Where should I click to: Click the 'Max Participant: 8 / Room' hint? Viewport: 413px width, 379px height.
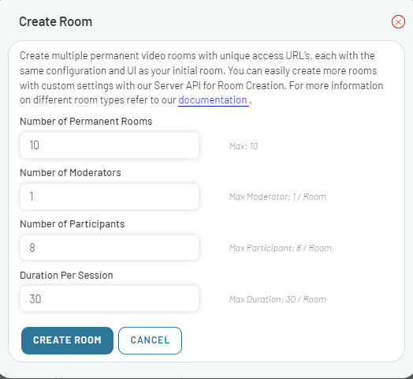click(281, 248)
